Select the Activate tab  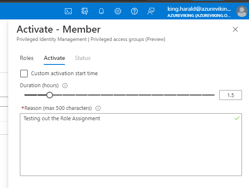click(x=54, y=58)
